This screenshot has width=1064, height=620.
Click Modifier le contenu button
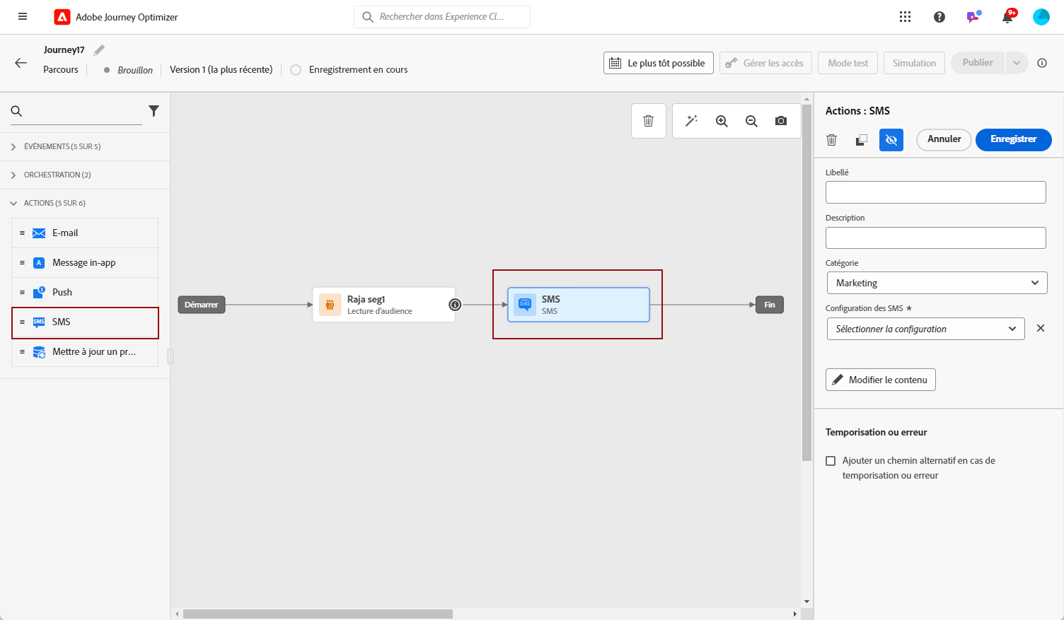coord(880,380)
